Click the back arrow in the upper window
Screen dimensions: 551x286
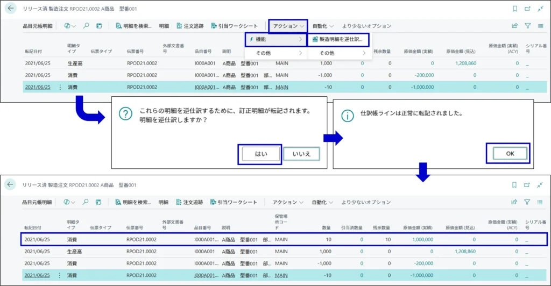(10, 9)
